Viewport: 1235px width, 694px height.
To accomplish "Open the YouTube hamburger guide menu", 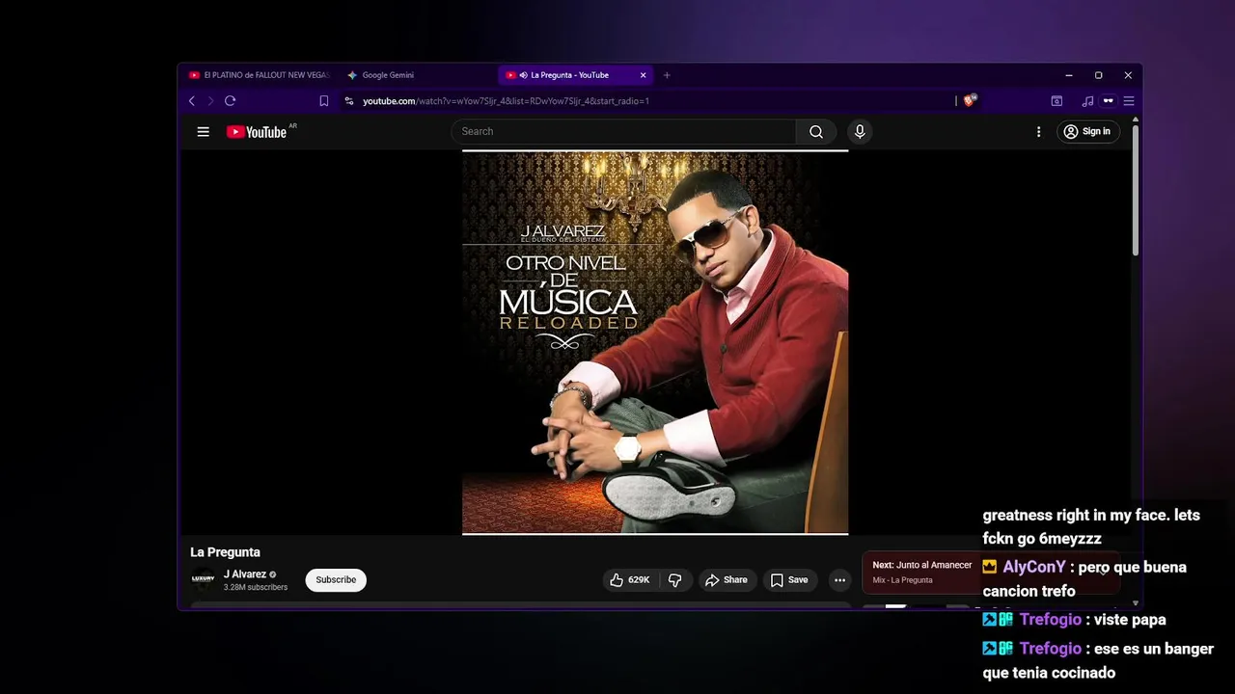I will click(x=203, y=132).
